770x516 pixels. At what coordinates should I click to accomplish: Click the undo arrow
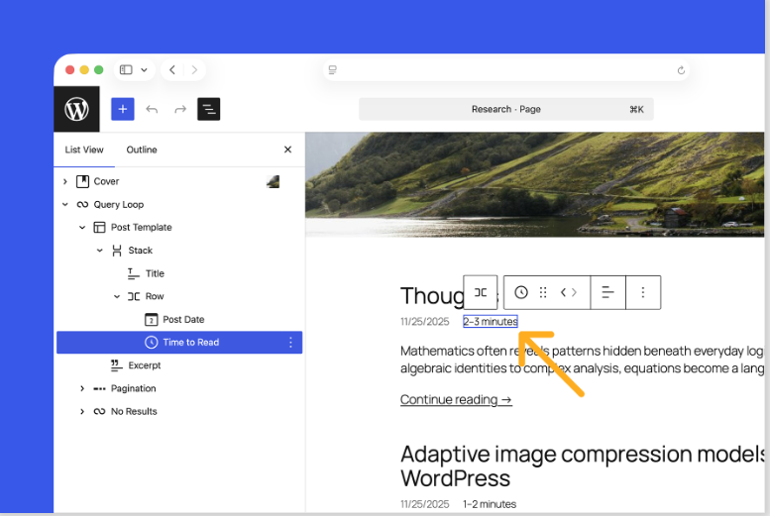tap(152, 109)
